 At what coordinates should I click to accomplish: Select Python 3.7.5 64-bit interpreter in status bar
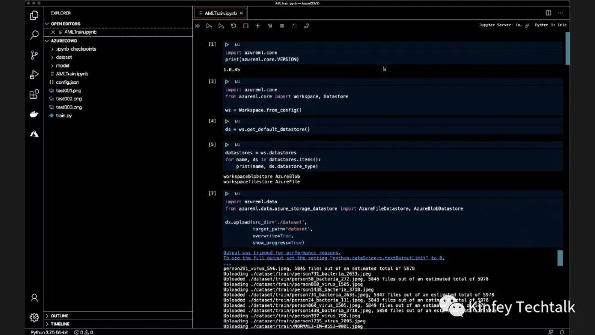point(50,332)
